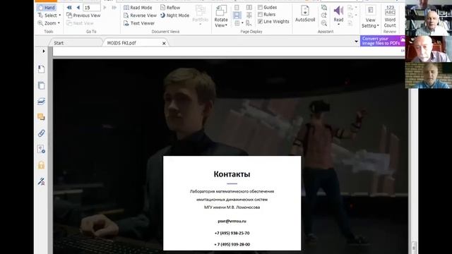Go to the previous page arrow
The width and height of the screenshot is (452, 254).
point(78,8)
